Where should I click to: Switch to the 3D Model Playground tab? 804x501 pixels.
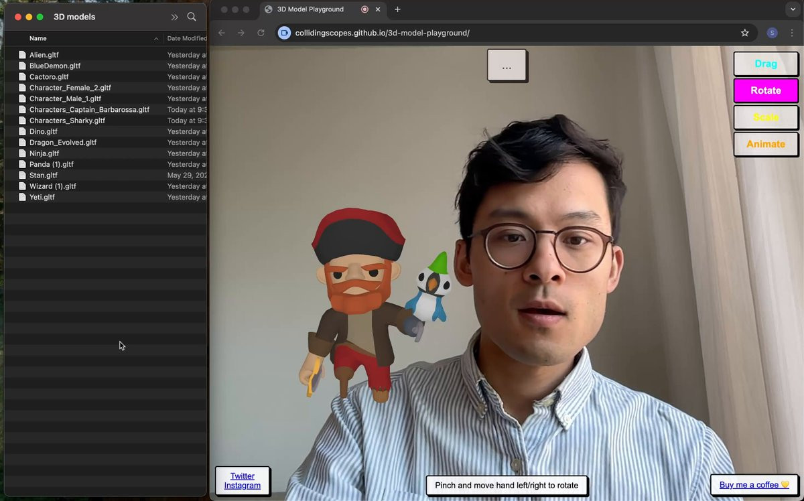(x=323, y=9)
